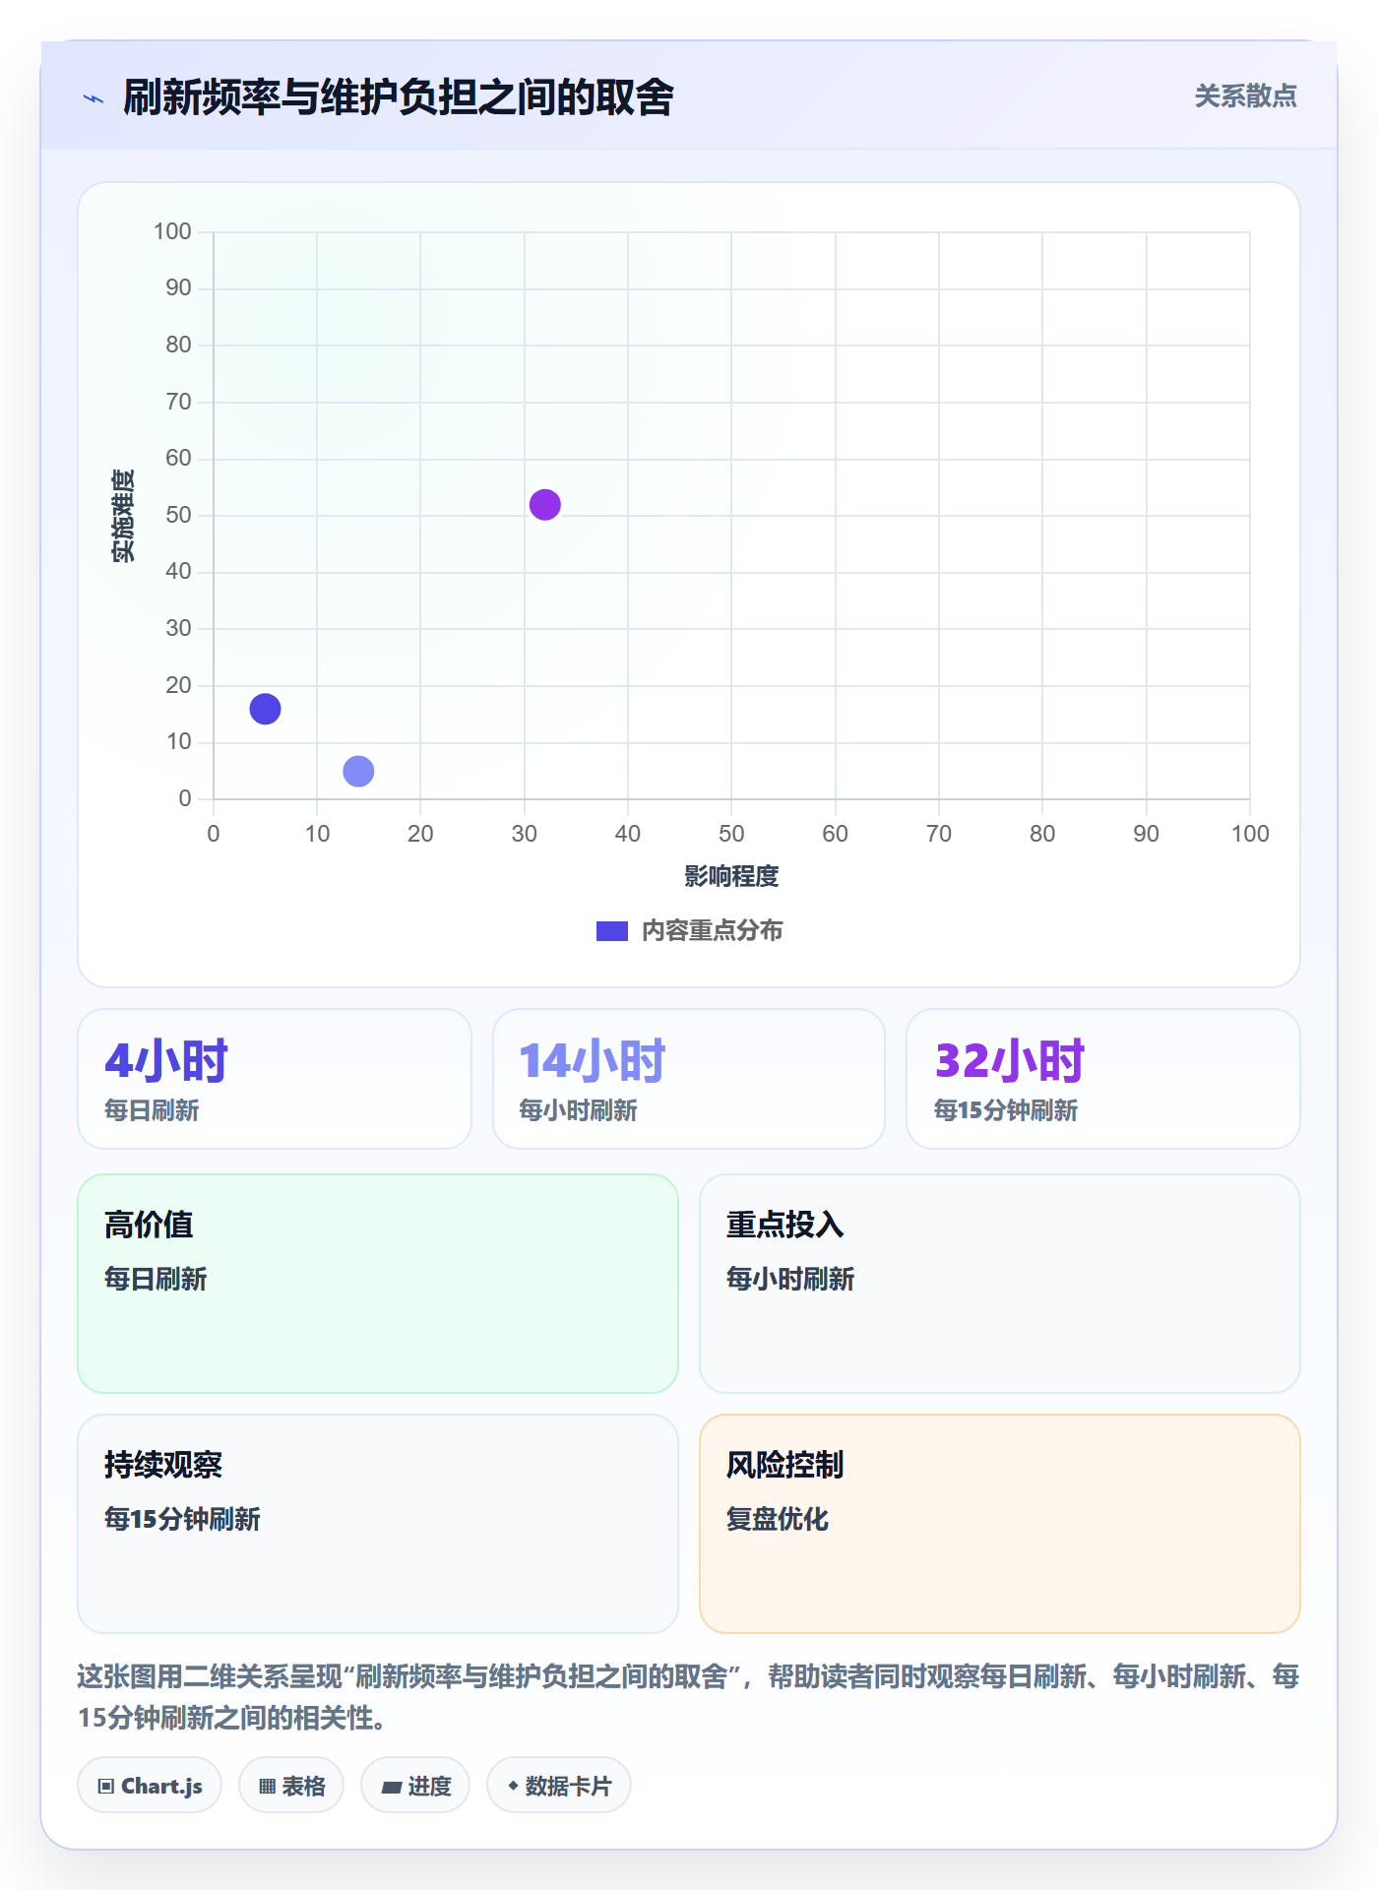Image resolution: width=1378 pixels, height=1890 pixels.
Task: Click the 数据卡片 tag chip
Action: [559, 1786]
